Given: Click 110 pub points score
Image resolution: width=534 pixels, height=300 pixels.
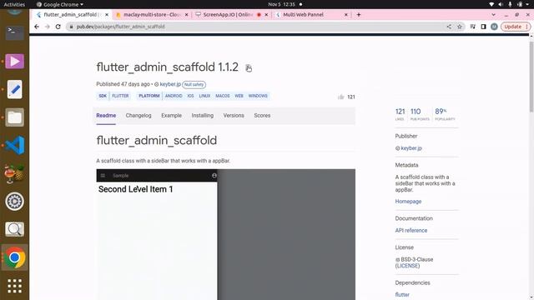Looking at the screenshot, I should pyautogui.click(x=420, y=114).
